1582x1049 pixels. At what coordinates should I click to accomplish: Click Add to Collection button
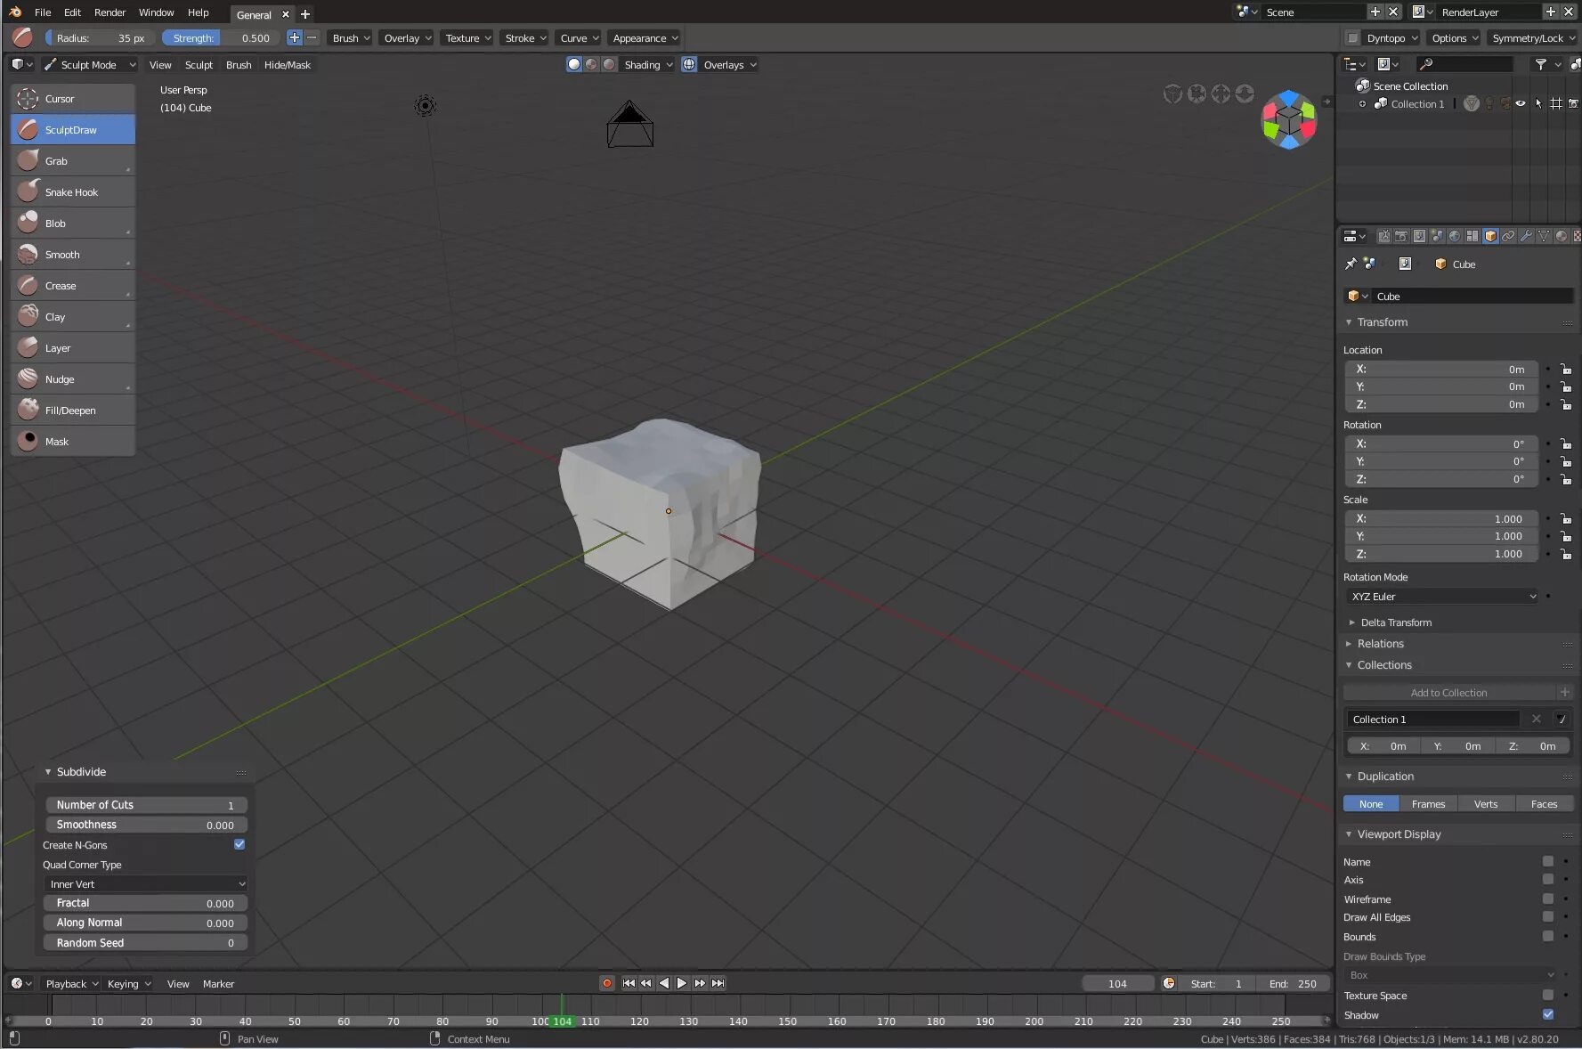click(1448, 693)
